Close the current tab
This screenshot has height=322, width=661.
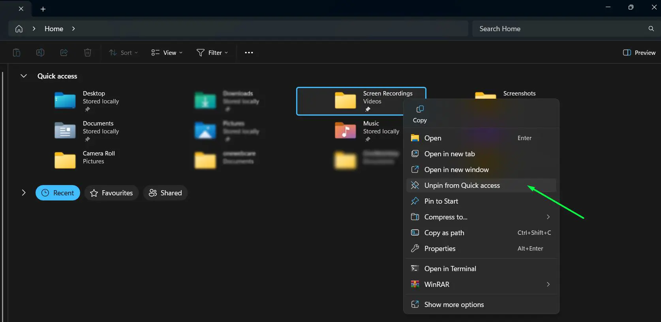tap(21, 9)
